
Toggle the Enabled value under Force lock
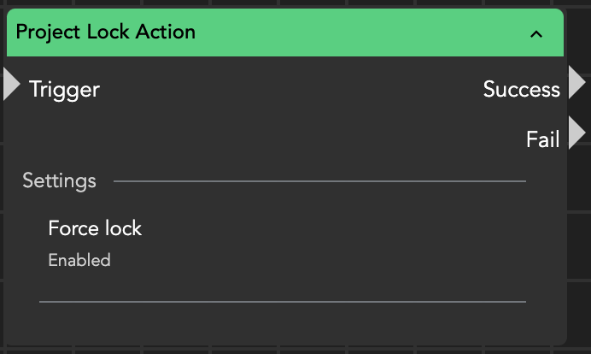[79, 260]
